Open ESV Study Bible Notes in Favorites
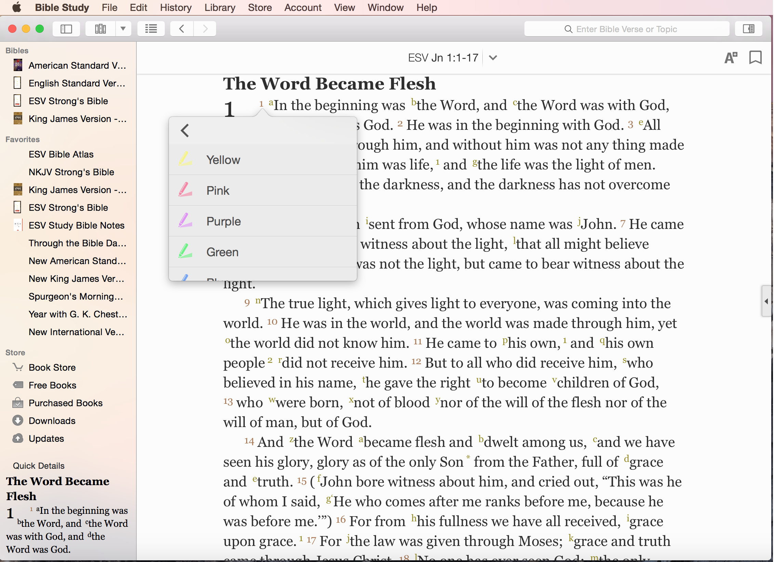 (x=76, y=225)
